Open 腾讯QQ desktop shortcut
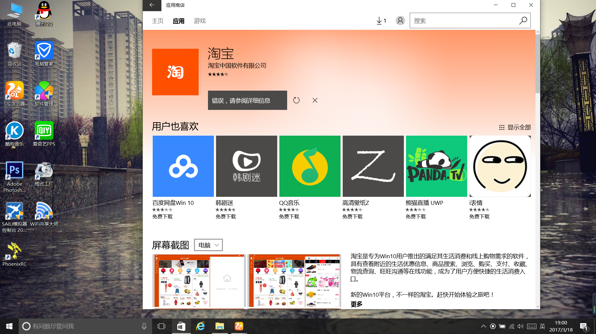This screenshot has height=334, width=596. pos(44,14)
